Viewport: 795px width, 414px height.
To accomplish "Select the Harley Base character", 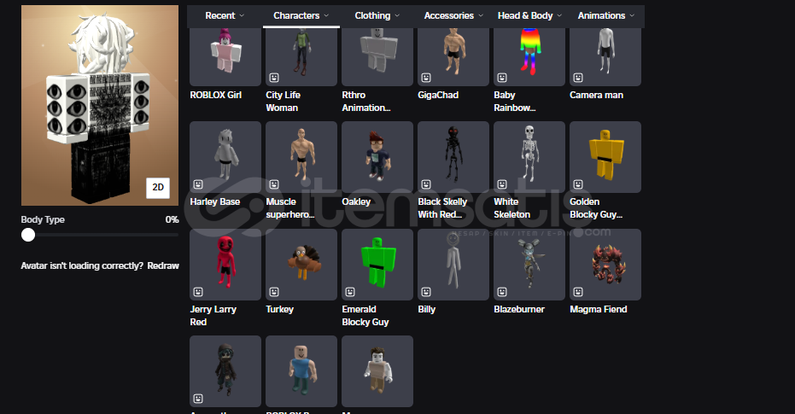I will (x=225, y=157).
